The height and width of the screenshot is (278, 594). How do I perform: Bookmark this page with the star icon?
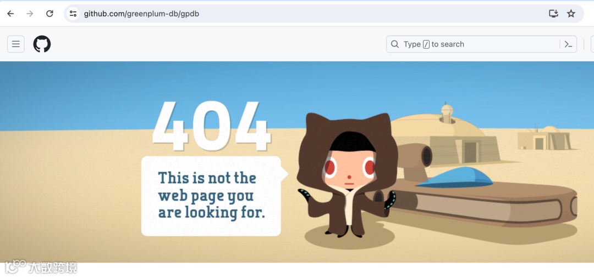(571, 14)
